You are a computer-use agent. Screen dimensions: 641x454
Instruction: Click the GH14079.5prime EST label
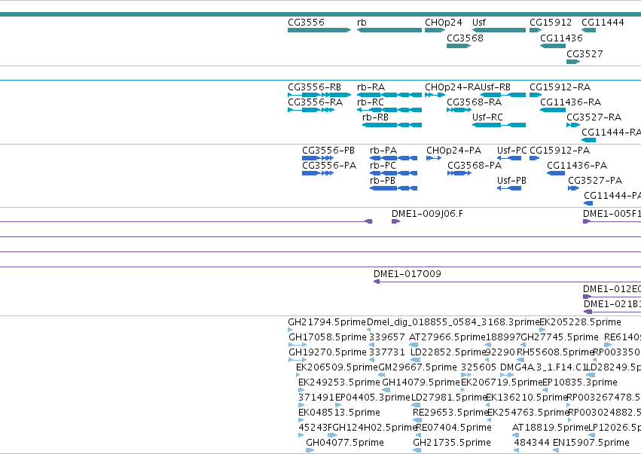point(421,383)
